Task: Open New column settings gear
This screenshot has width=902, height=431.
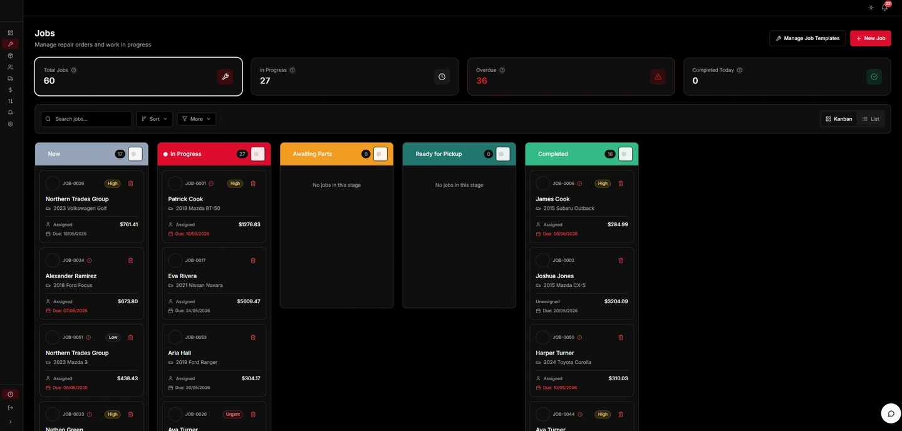Action: point(135,154)
